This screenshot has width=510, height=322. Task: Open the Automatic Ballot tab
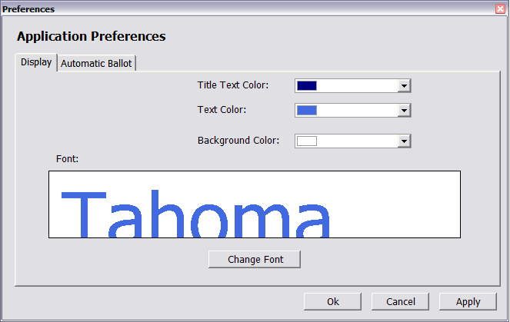96,64
